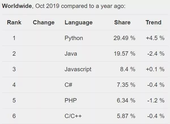
Task: Click the 7.35 % share value
Action: 125,85
